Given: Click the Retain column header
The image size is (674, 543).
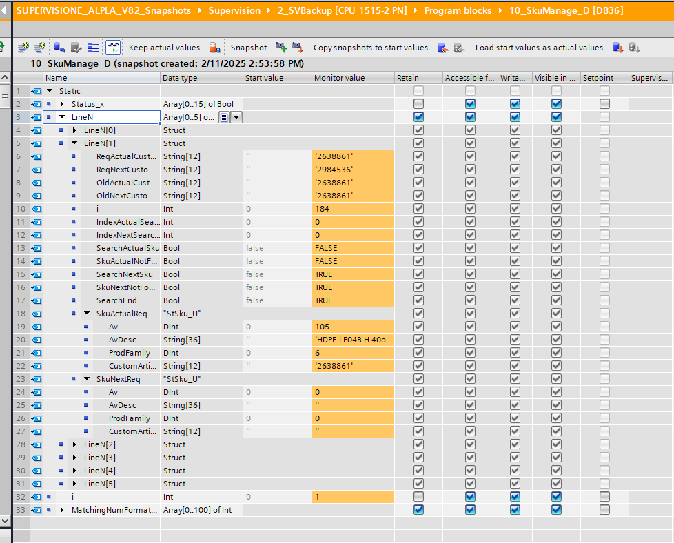Looking at the screenshot, I should pos(418,78).
